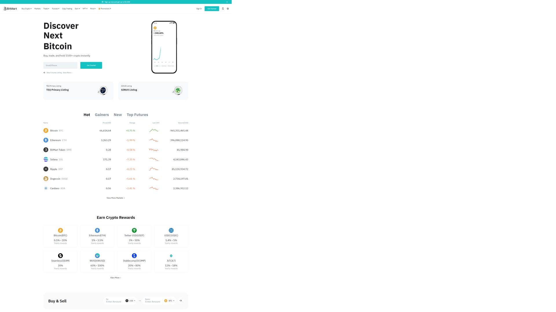Image resolution: width=556 pixels, height=312 pixels.
Task: Expand the Earn dropdown menu
Action: (77, 9)
